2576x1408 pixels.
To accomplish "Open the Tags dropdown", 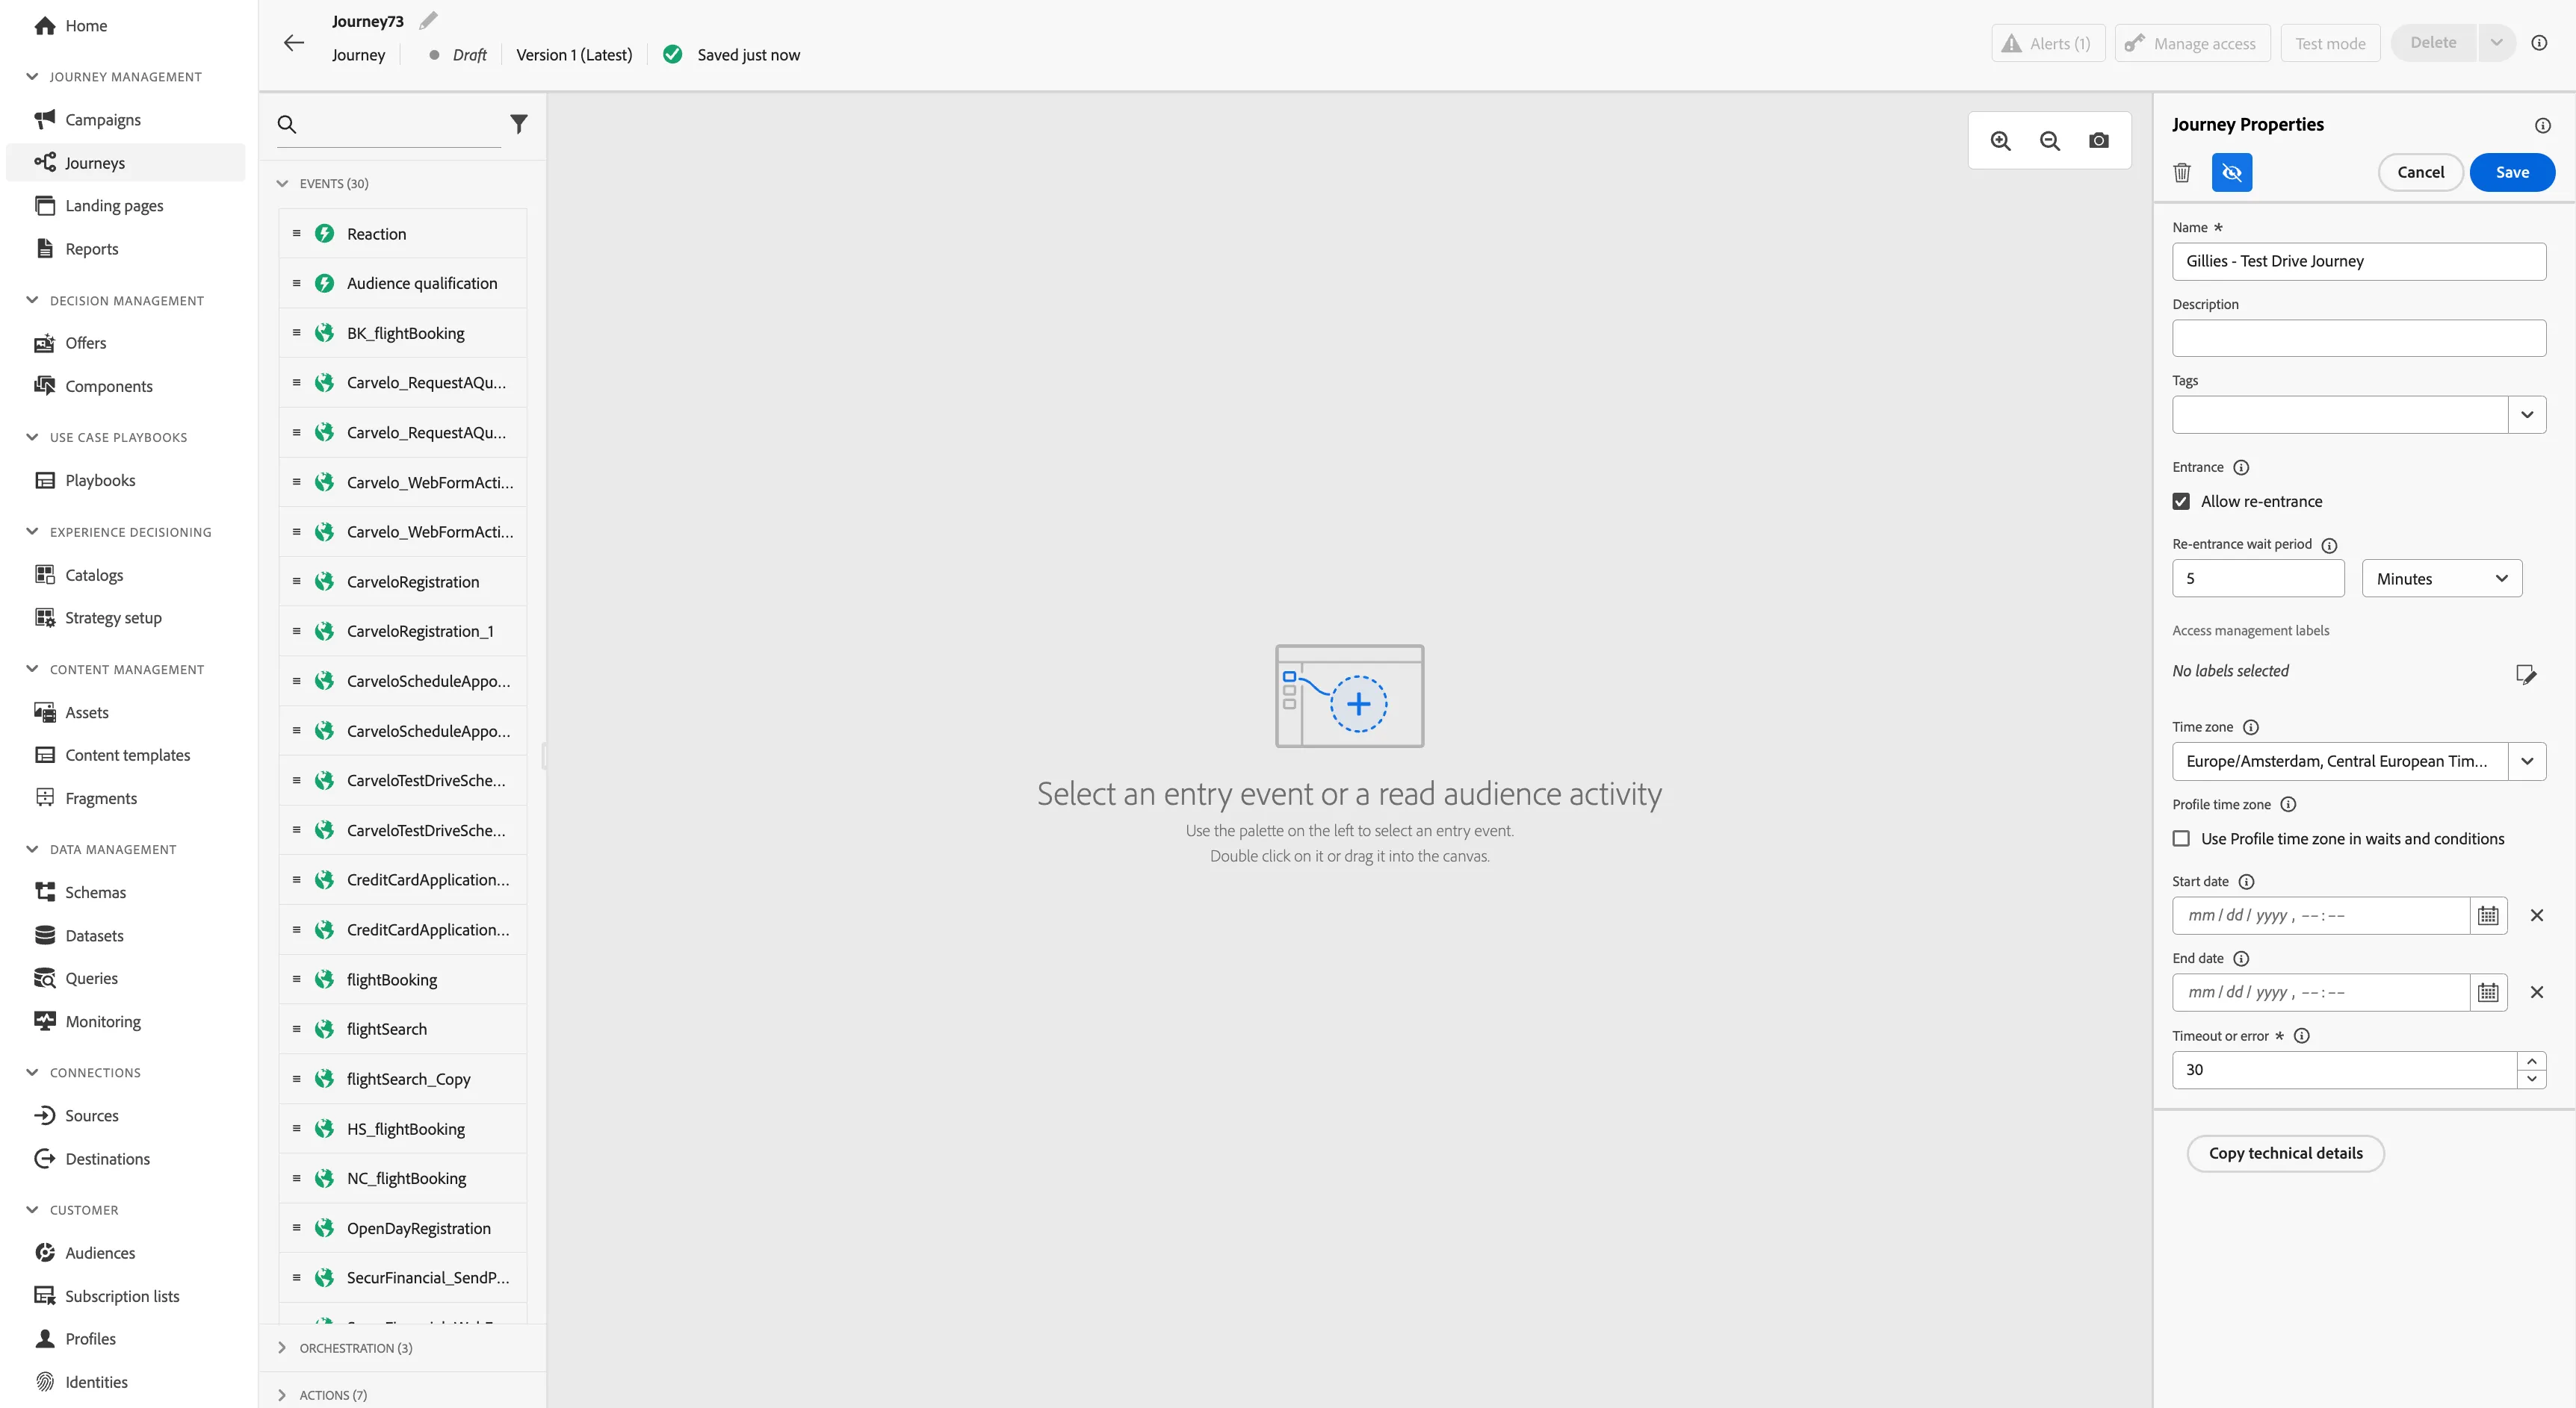I will pos(2526,414).
